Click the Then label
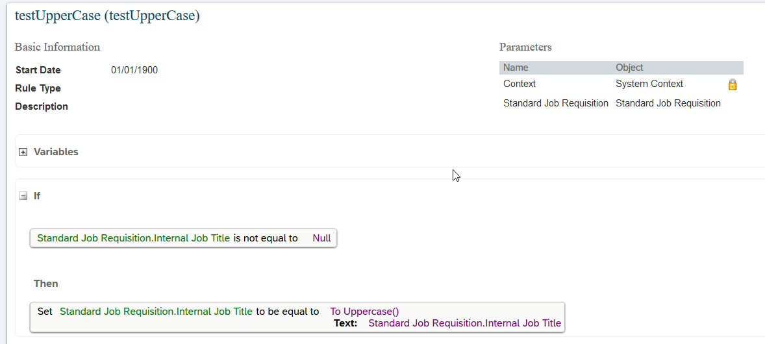 (x=46, y=284)
